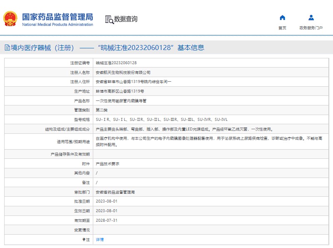This screenshot has height=248, width=333.
Task: Select 第二类 management category value
Action: 102,110
